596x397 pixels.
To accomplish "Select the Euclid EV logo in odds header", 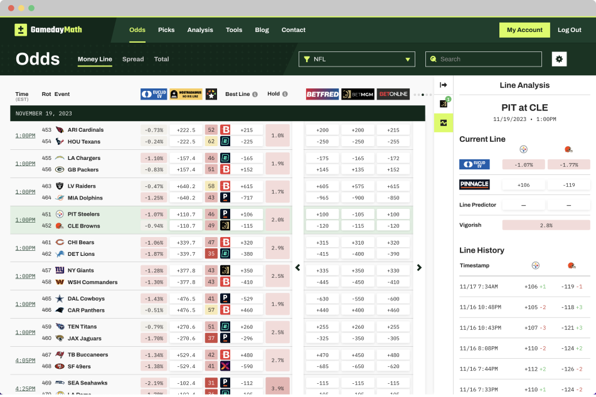I will [153, 94].
